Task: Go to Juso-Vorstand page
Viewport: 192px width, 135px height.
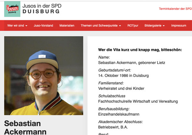Action: 43,26
